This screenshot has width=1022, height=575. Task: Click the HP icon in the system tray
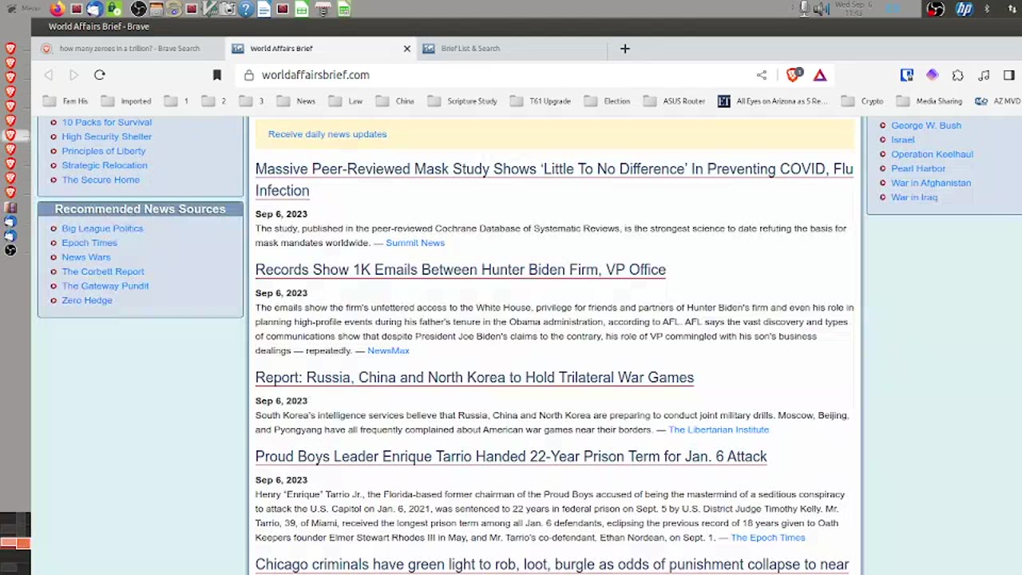pos(965,10)
